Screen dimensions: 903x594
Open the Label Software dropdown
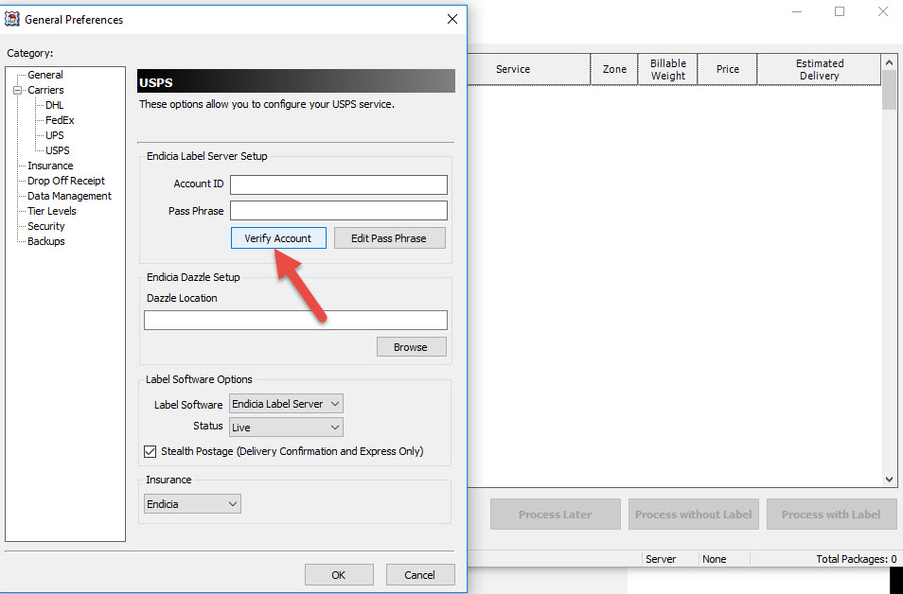(x=286, y=404)
